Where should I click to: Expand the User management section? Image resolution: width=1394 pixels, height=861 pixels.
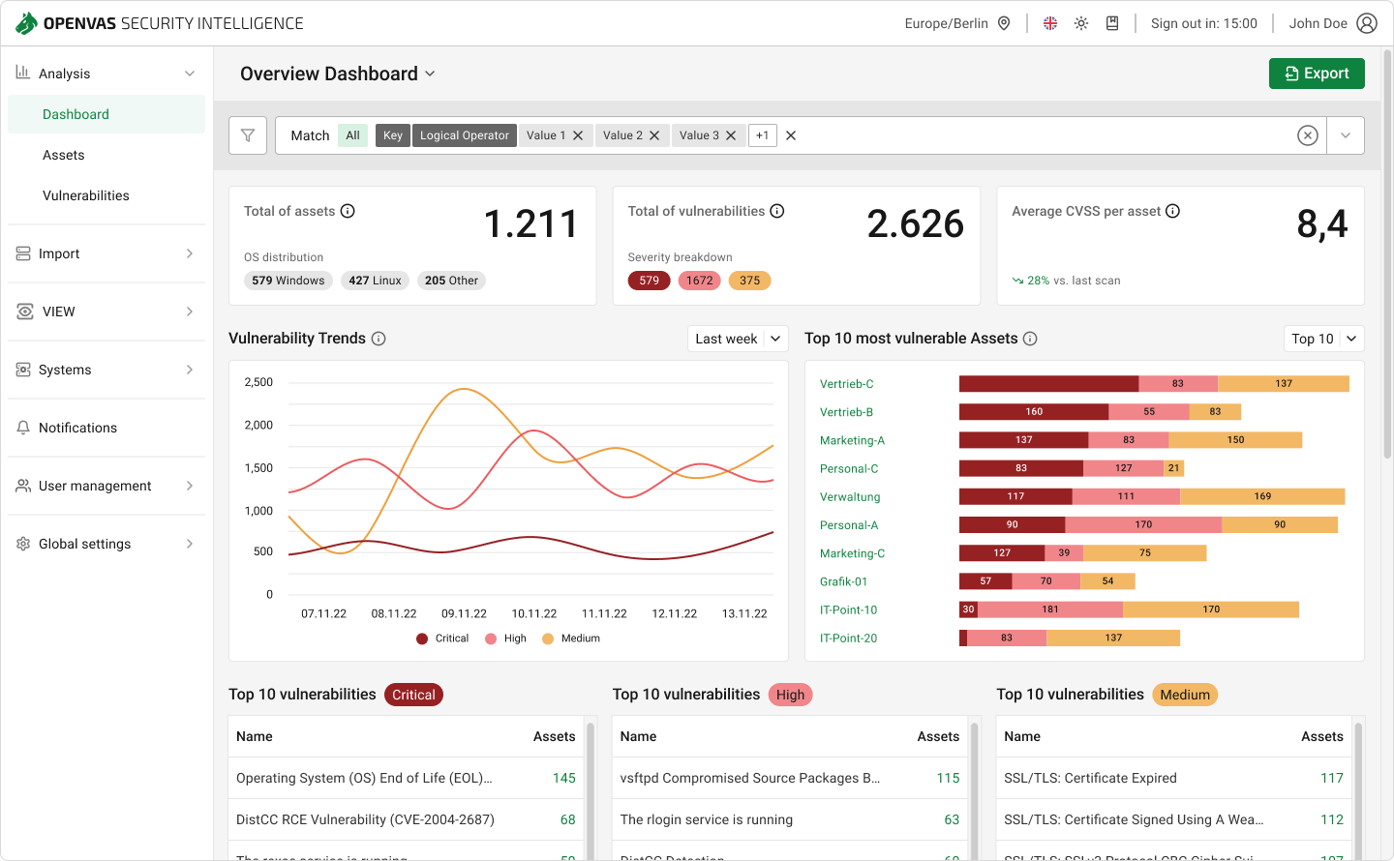190,486
